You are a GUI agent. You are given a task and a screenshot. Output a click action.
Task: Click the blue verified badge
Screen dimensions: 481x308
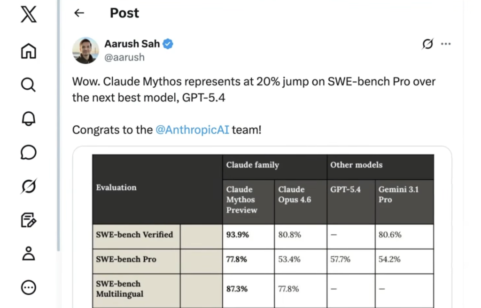168,44
